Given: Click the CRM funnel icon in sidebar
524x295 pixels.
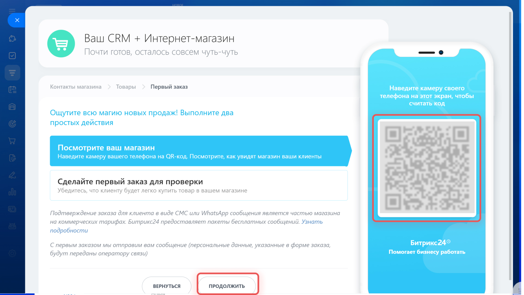Looking at the screenshot, I should [x=12, y=73].
